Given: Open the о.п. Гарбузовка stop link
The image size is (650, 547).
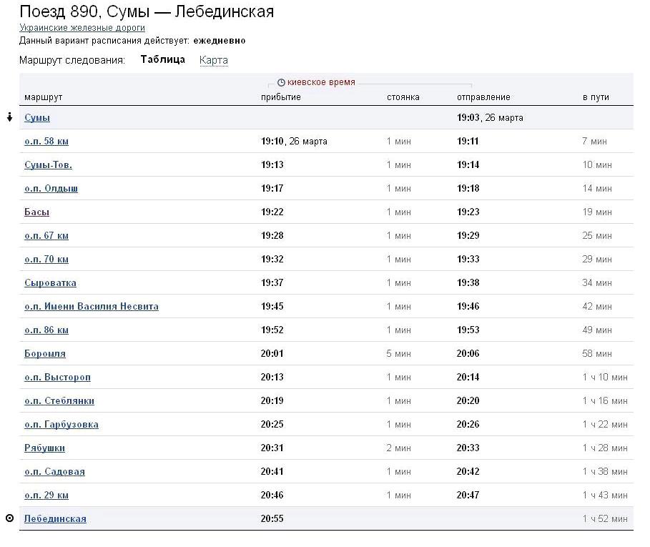Looking at the screenshot, I should pos(61,425).
